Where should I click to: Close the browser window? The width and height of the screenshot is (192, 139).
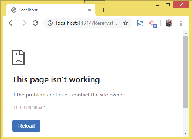click(x=181, y=5)
